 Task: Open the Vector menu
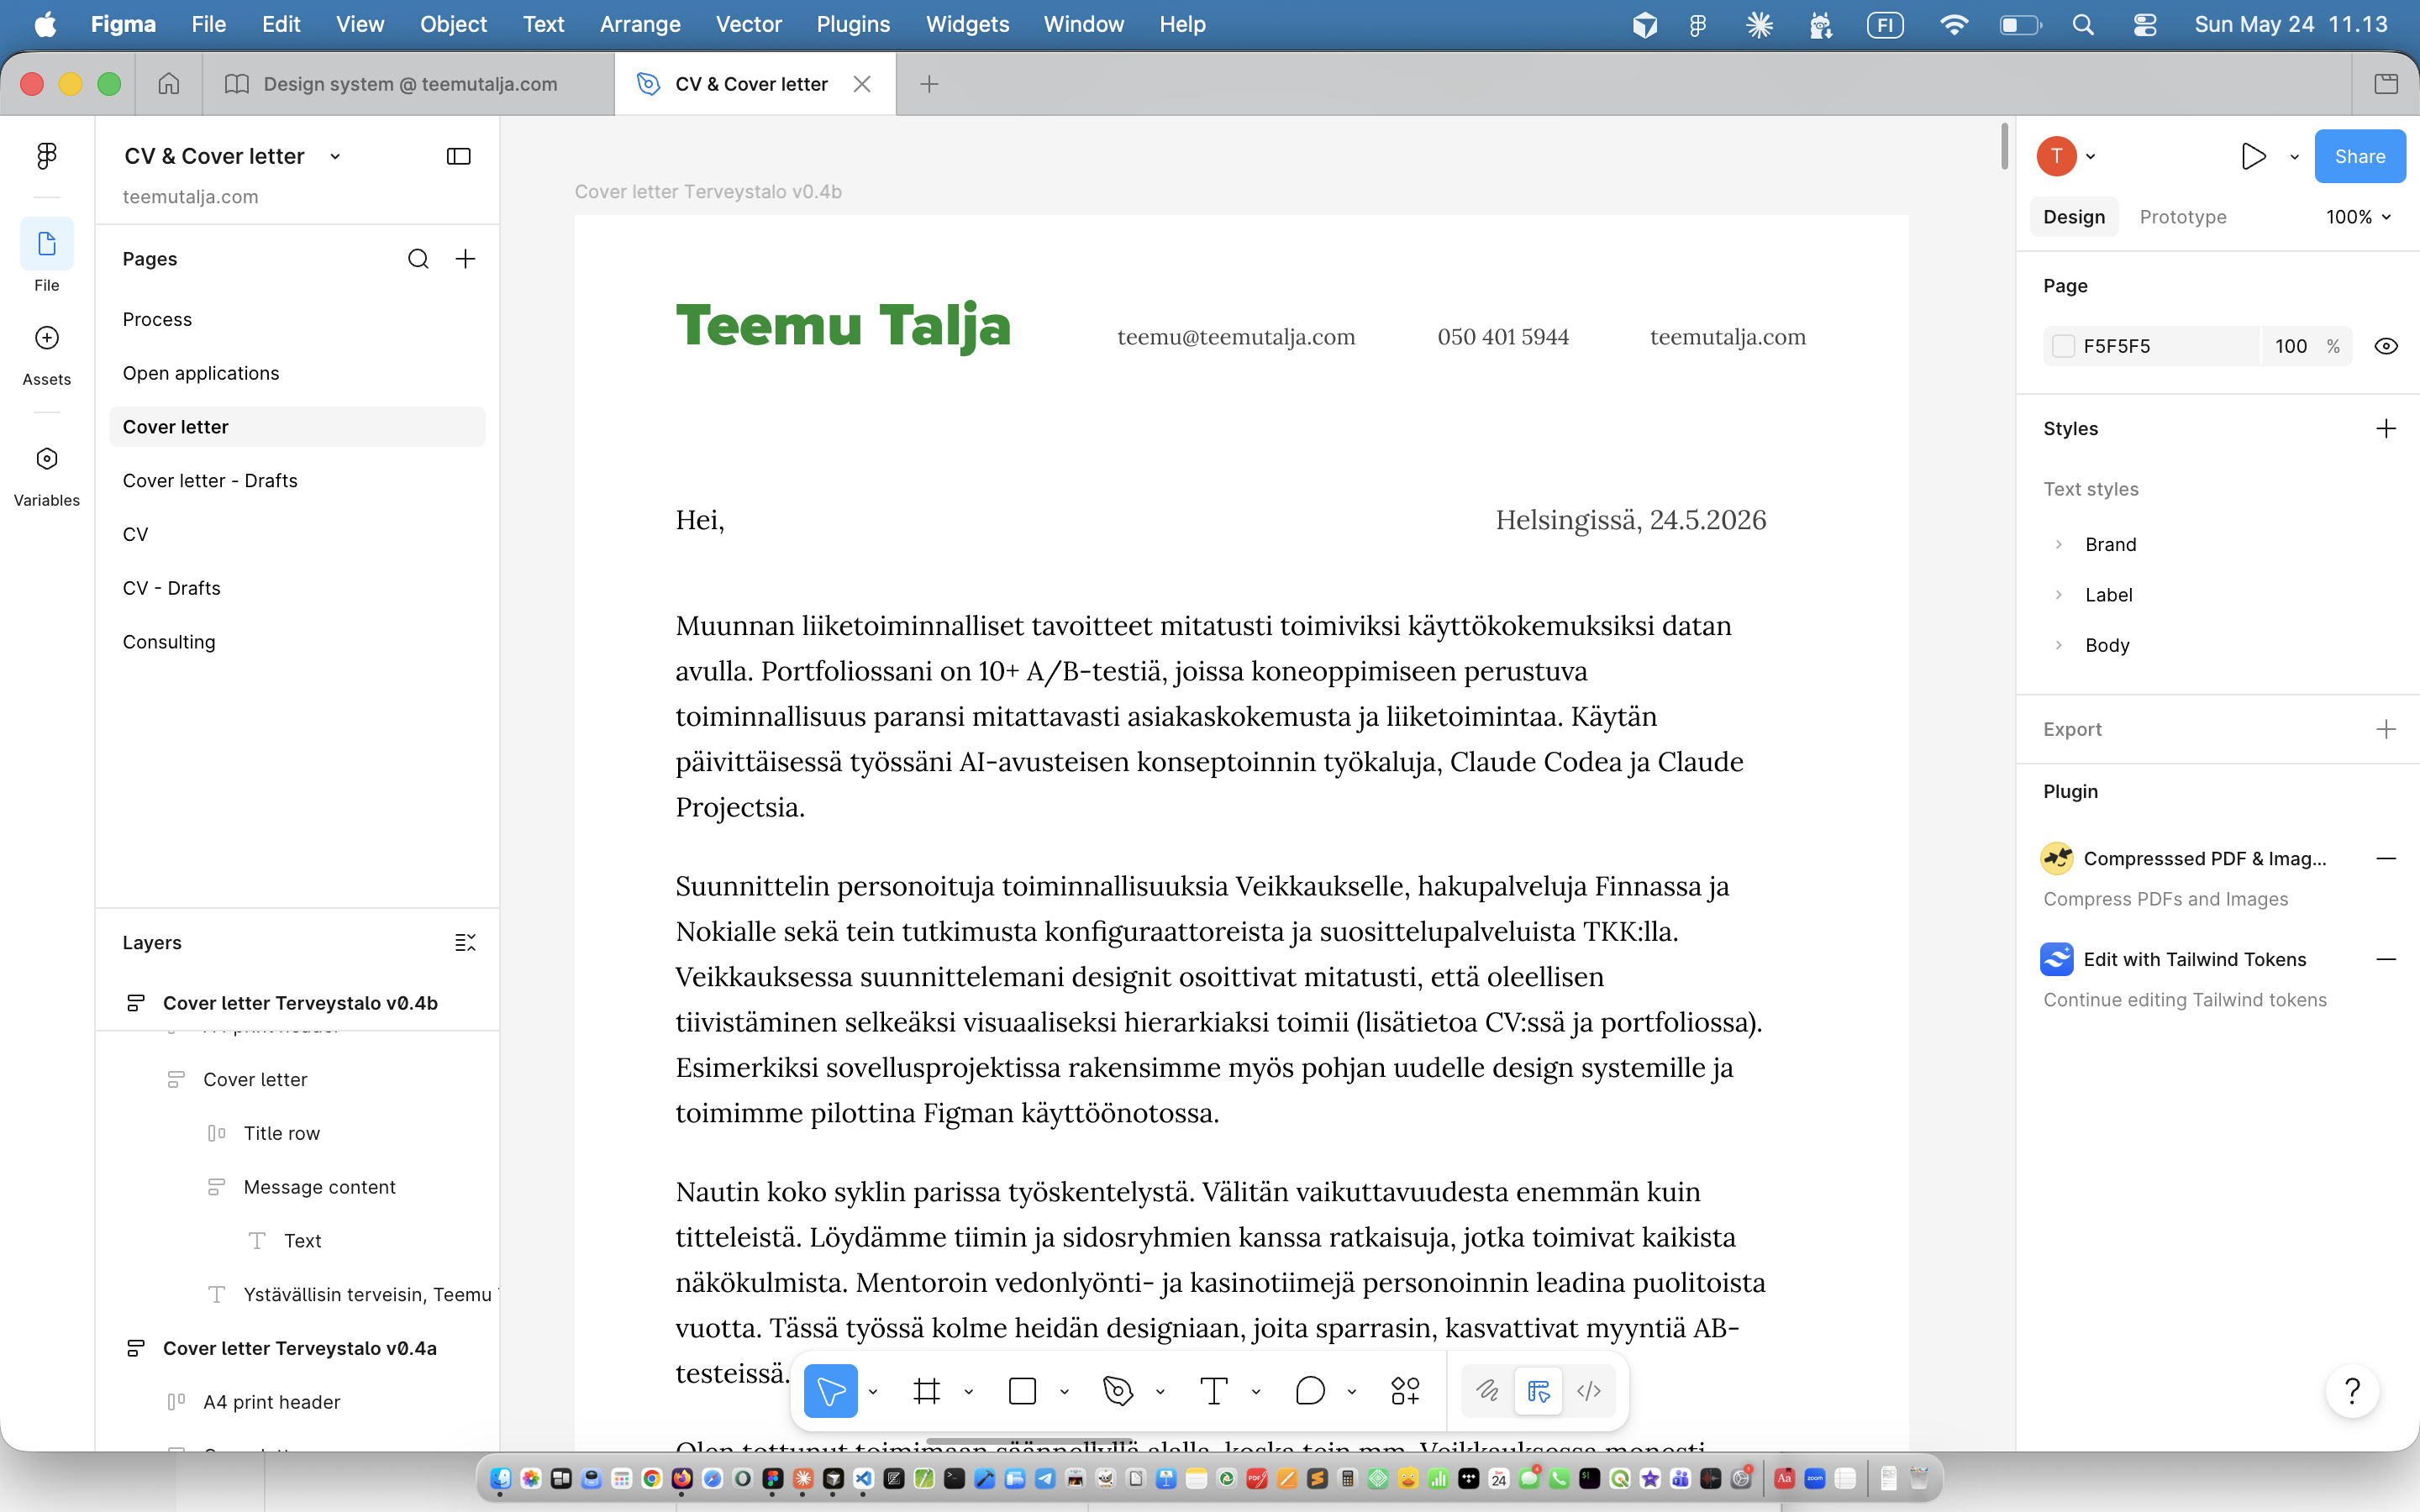pos(748,24)
